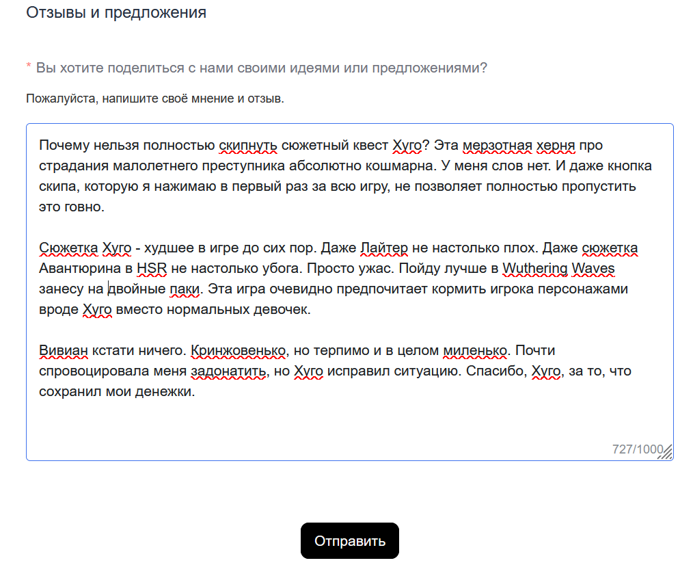
Task: Click the word мерзотная in first line
Action: tap(498, 145)
